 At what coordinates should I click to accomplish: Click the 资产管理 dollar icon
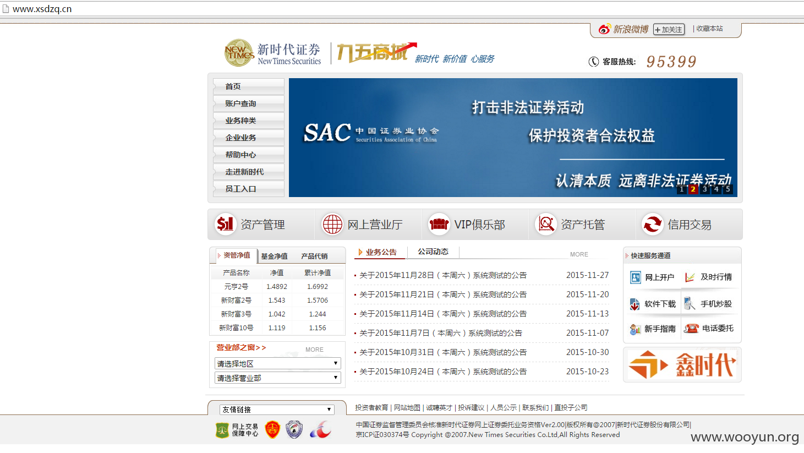(225, 224)
